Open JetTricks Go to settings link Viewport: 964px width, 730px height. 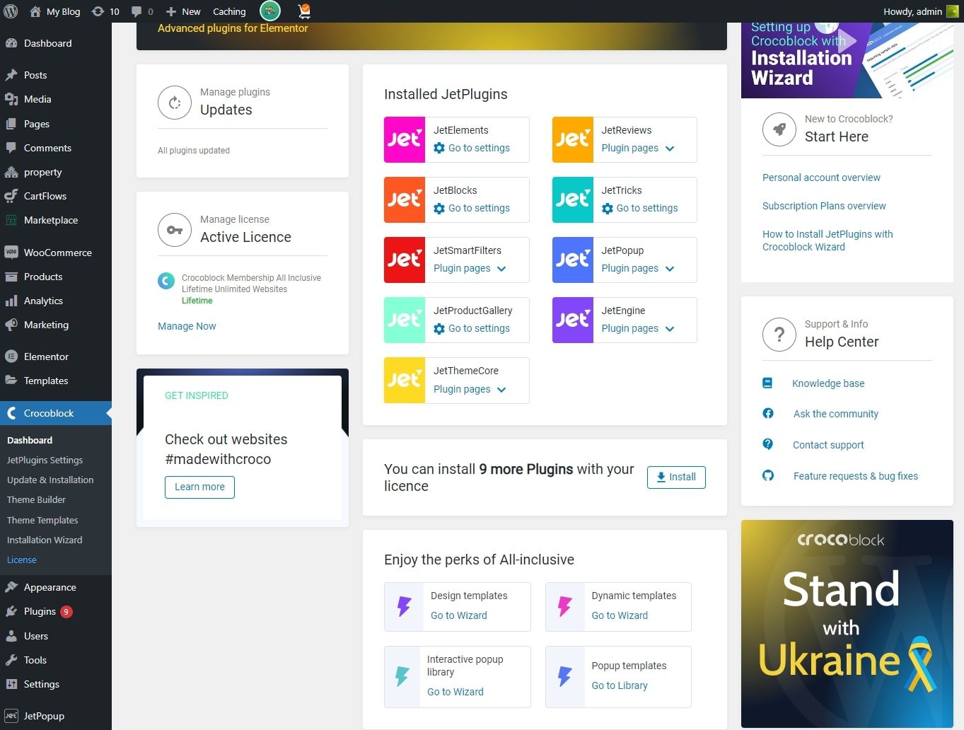click(640, 208)
